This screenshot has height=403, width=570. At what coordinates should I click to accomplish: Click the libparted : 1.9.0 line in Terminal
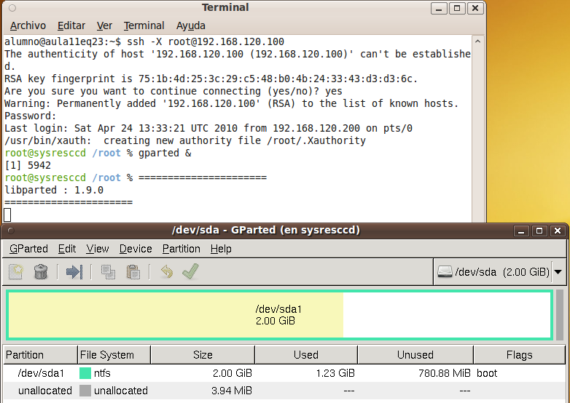54,190
